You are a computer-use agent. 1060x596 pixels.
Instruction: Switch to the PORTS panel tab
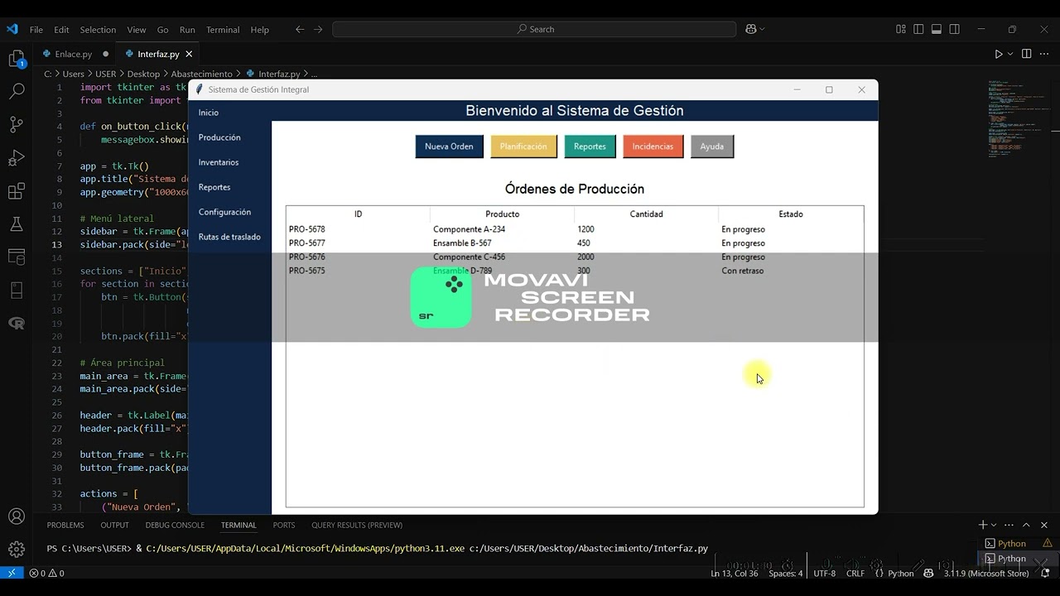284,525
